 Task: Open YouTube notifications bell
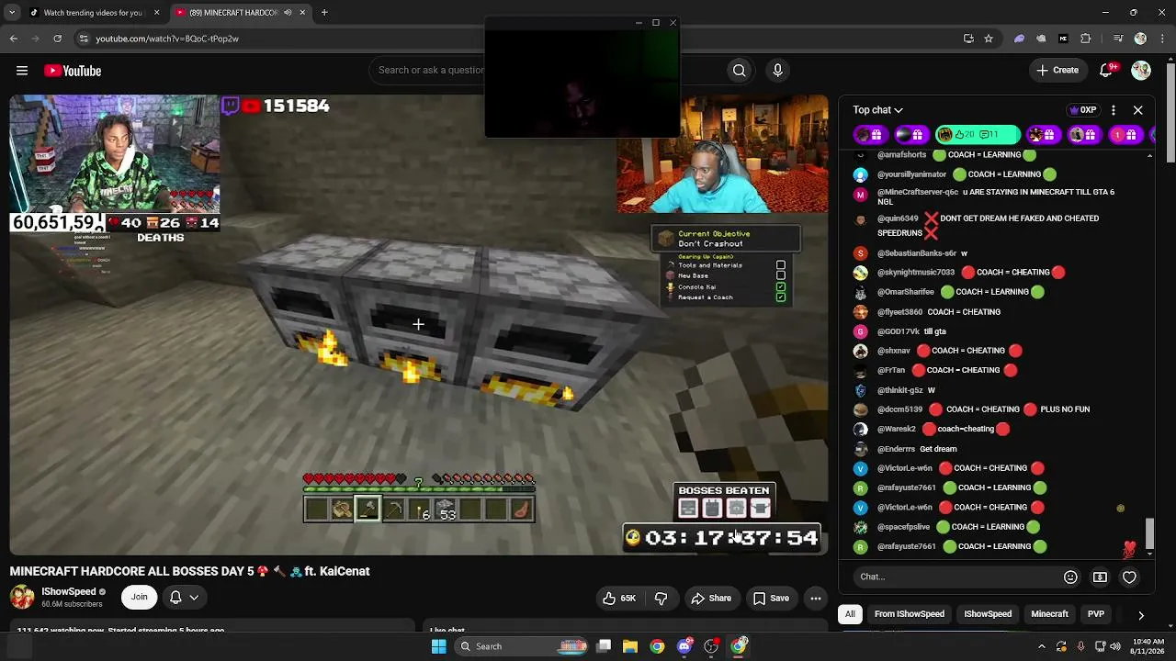1108,71
